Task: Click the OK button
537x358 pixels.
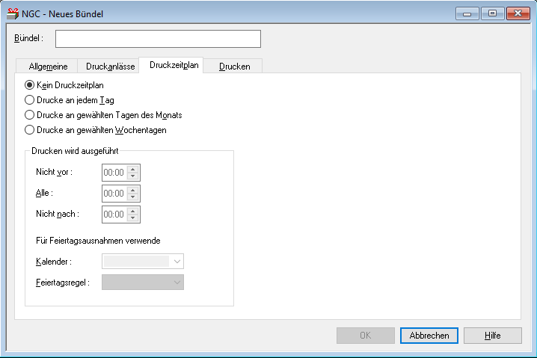Action: (365, 336)
